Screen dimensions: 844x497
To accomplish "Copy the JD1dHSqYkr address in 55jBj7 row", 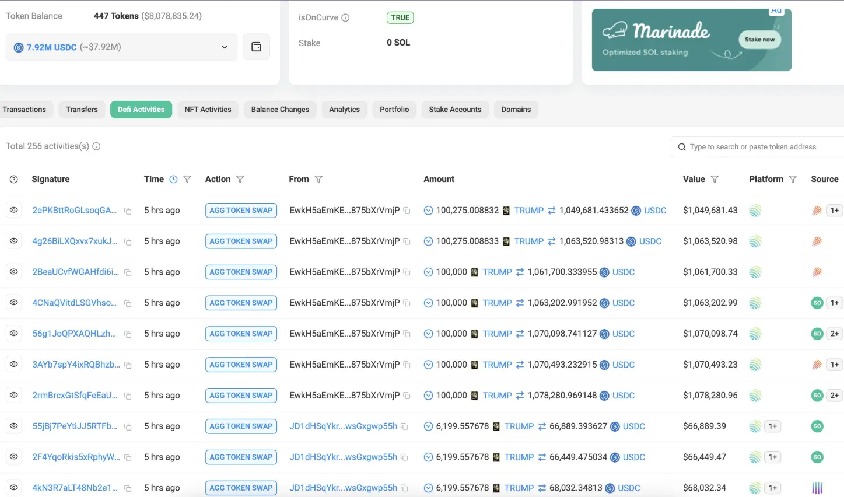I will click(x=404, y=426).
